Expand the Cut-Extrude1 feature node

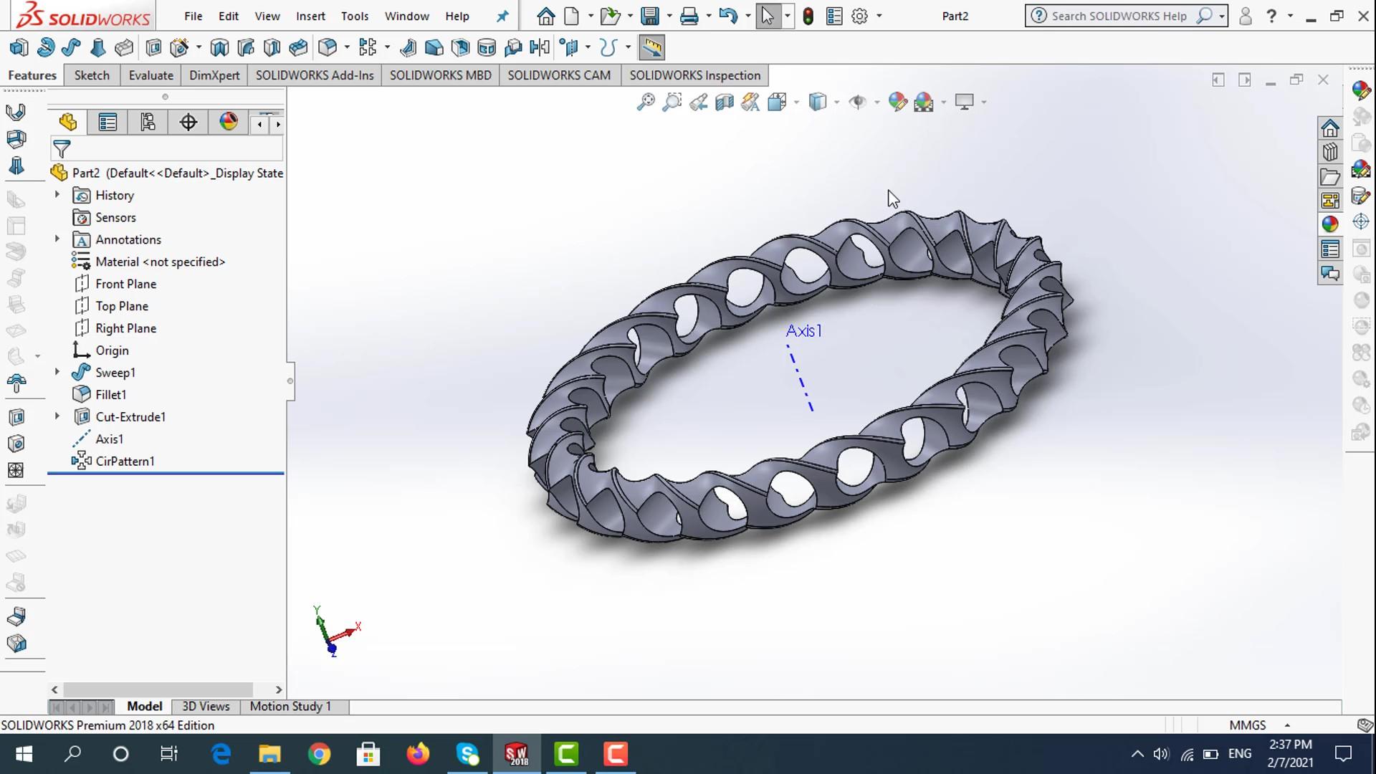click(57, 416)
